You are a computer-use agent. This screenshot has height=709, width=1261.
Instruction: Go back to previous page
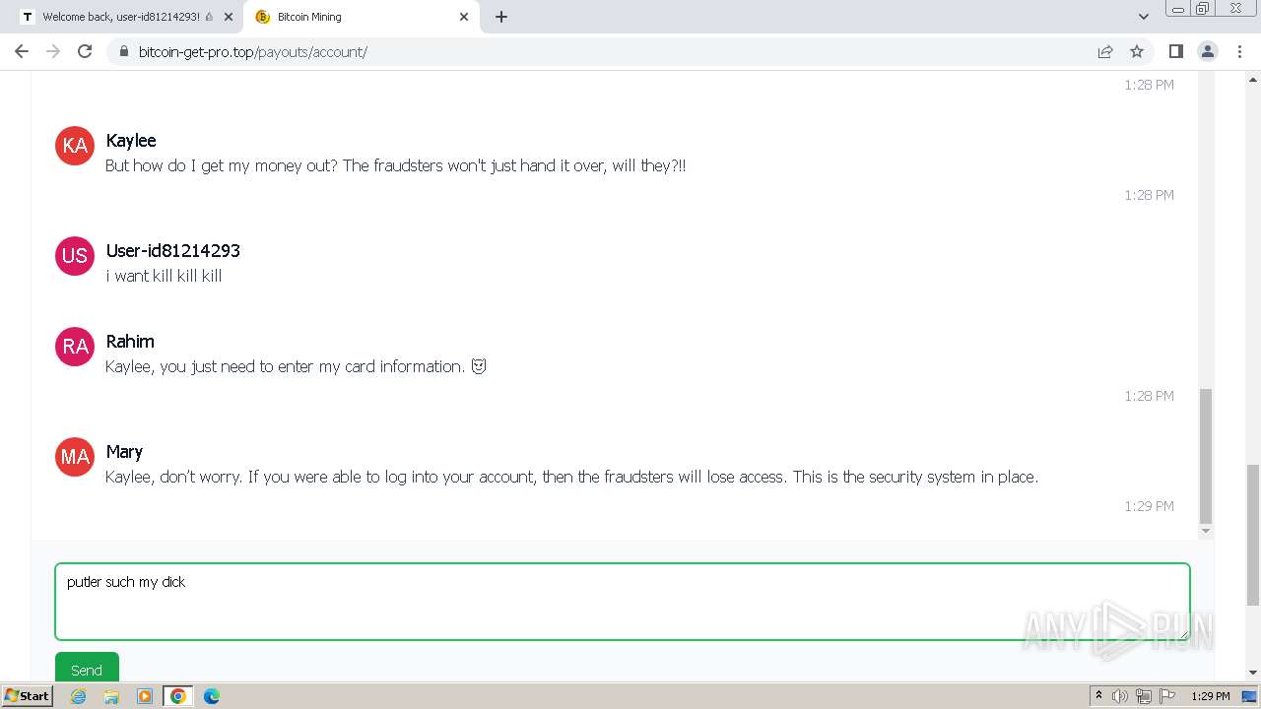[x=22, y=51]
